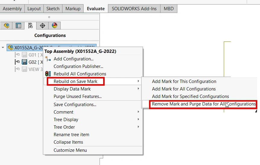The image size is (260, 165).
Task: Click the greyed save disk icon on G01
Action: (x=24, y=55)
